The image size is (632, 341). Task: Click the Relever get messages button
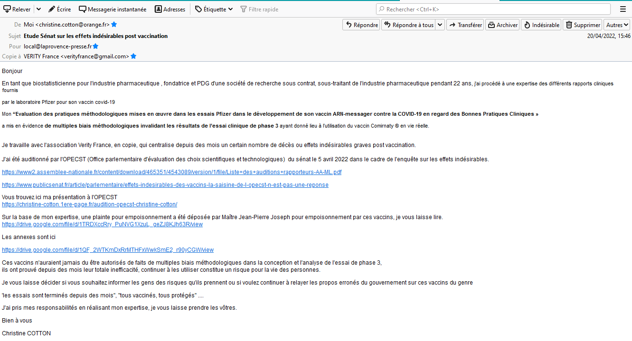(17, 9)
